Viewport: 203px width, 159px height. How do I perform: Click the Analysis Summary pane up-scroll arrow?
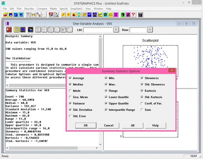100,37
